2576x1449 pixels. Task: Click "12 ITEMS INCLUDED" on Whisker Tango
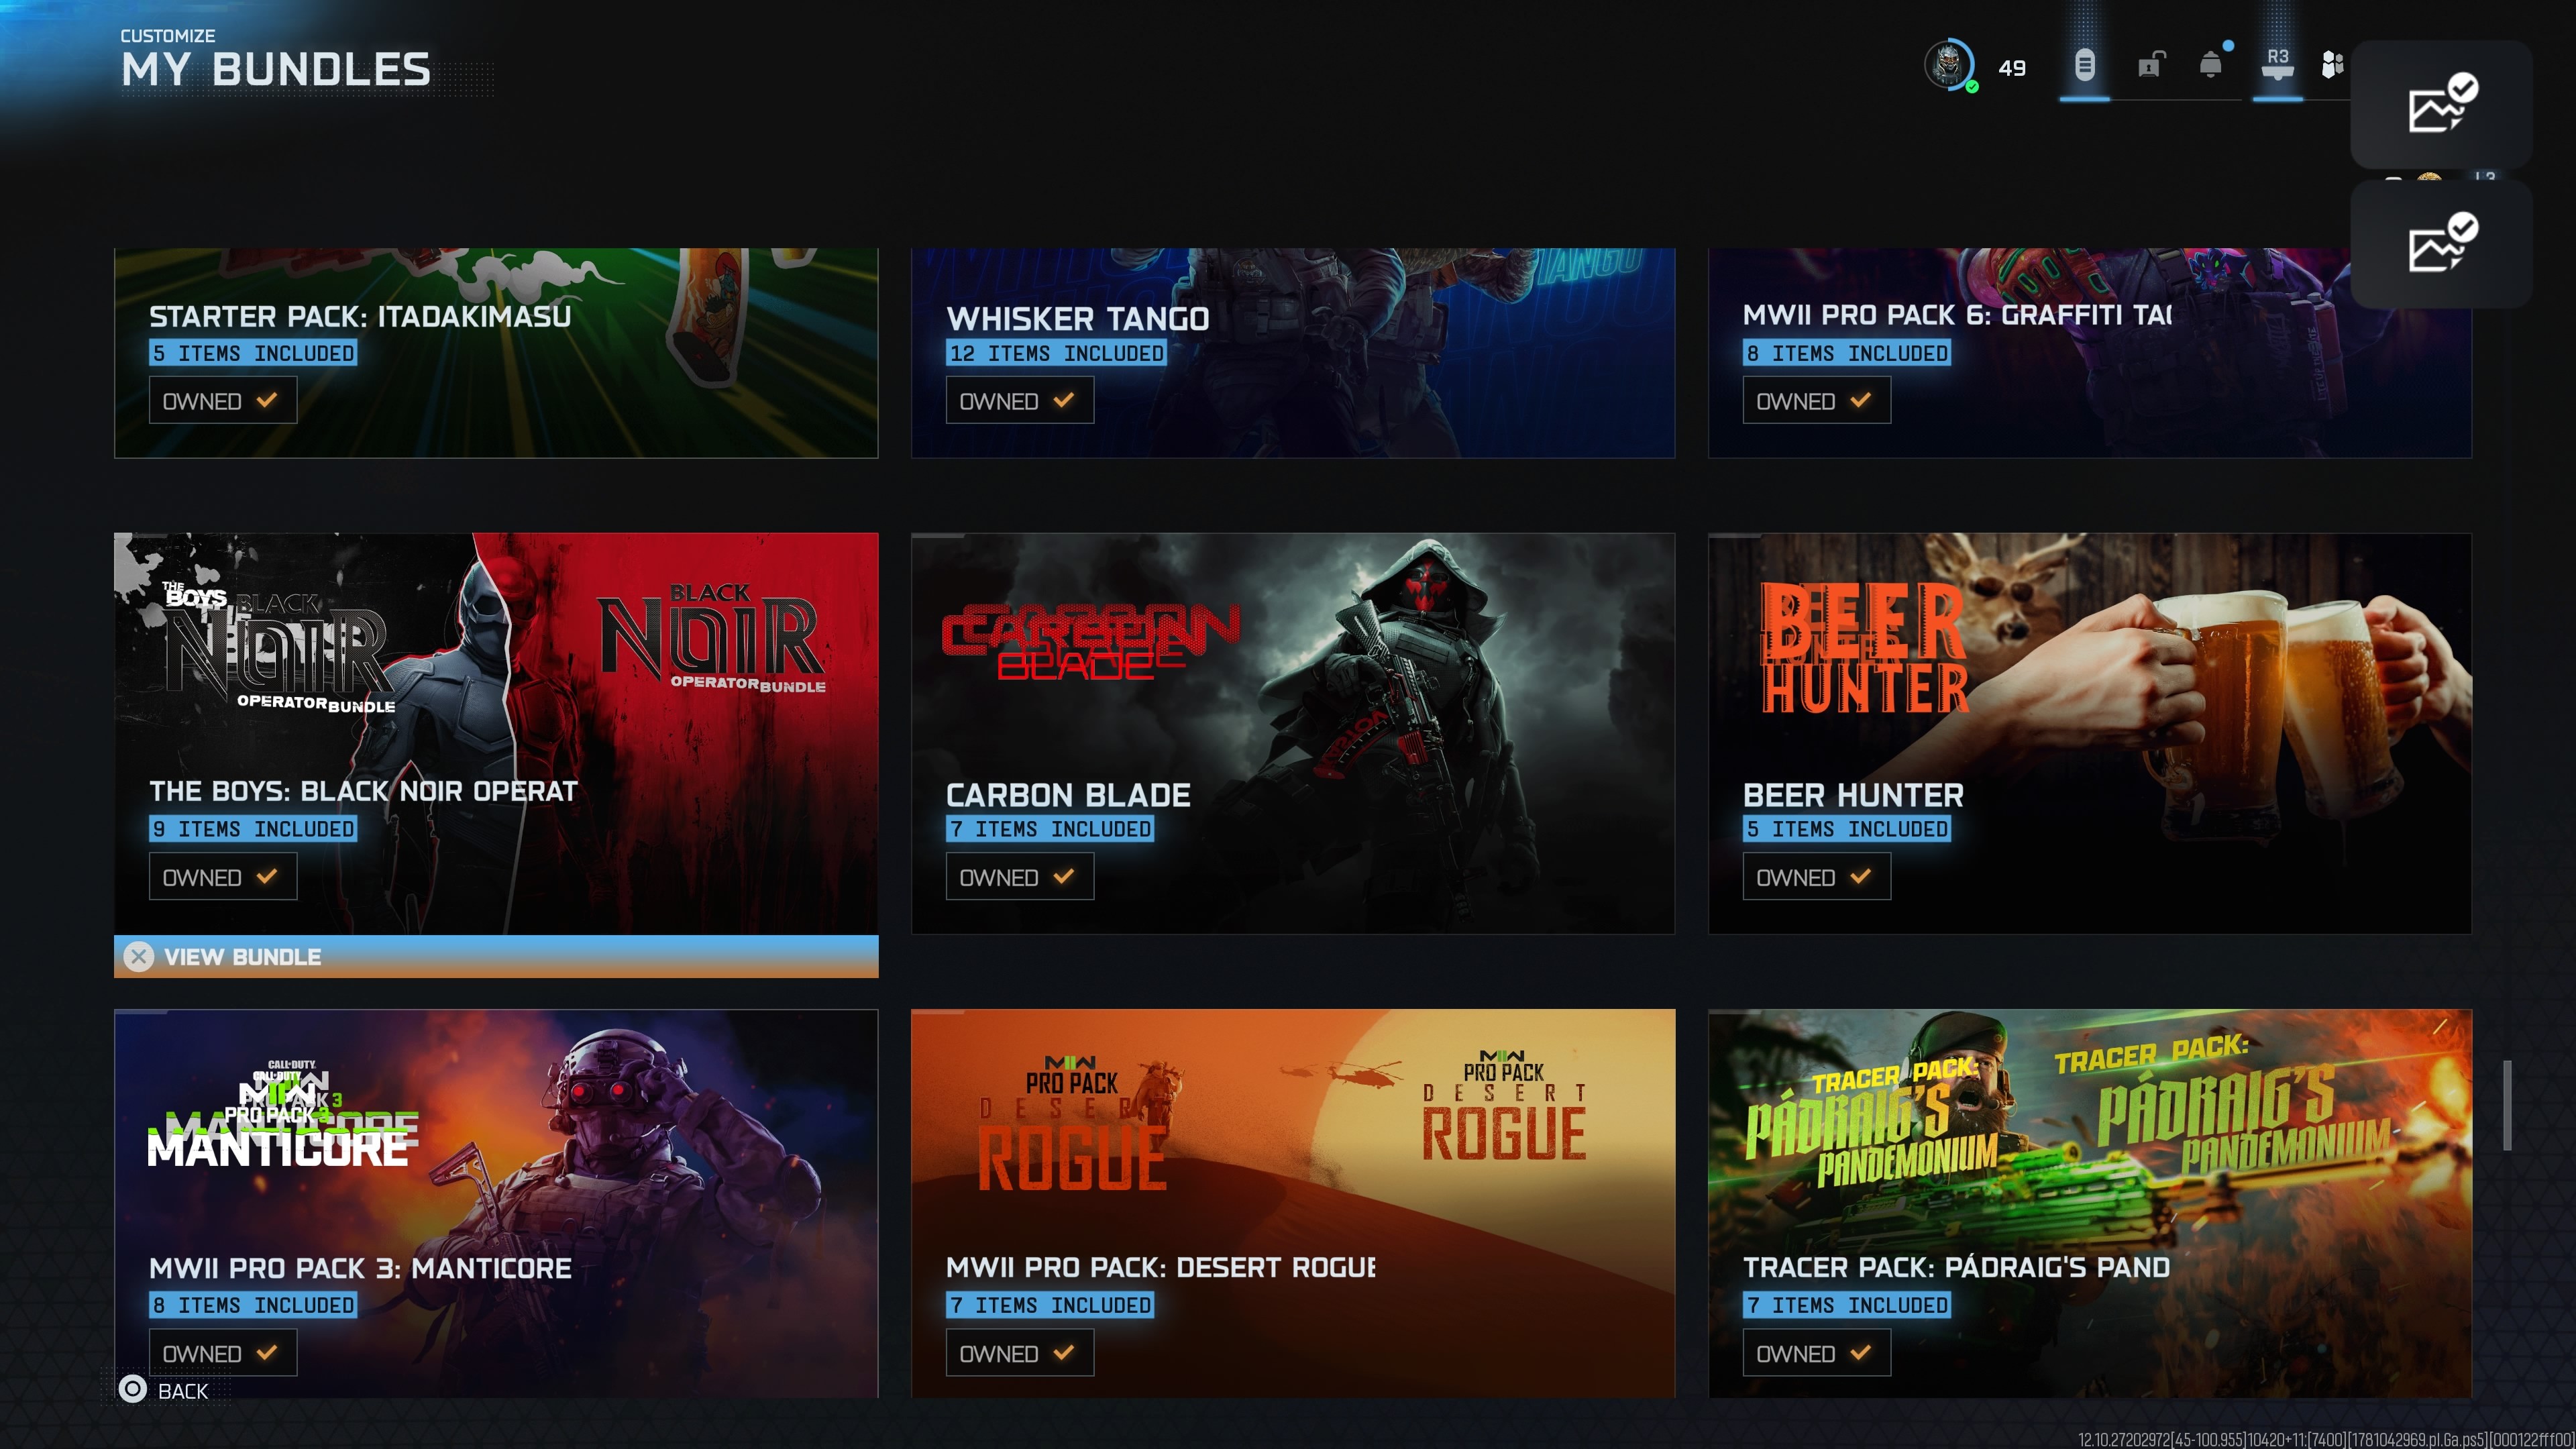(1056, 353)
